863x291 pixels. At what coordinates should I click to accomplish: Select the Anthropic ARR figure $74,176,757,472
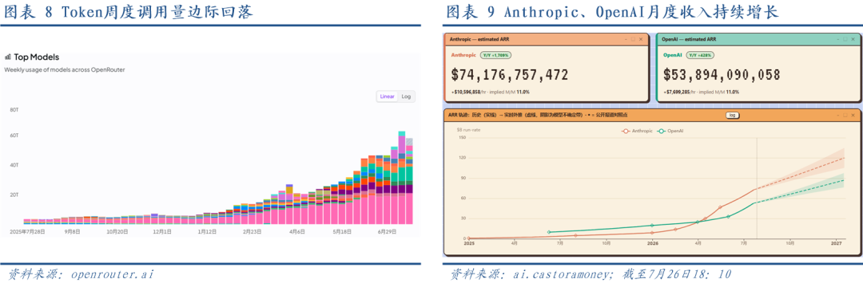(510, 75)
